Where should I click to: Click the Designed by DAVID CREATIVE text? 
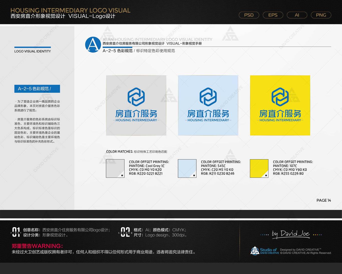300,250
